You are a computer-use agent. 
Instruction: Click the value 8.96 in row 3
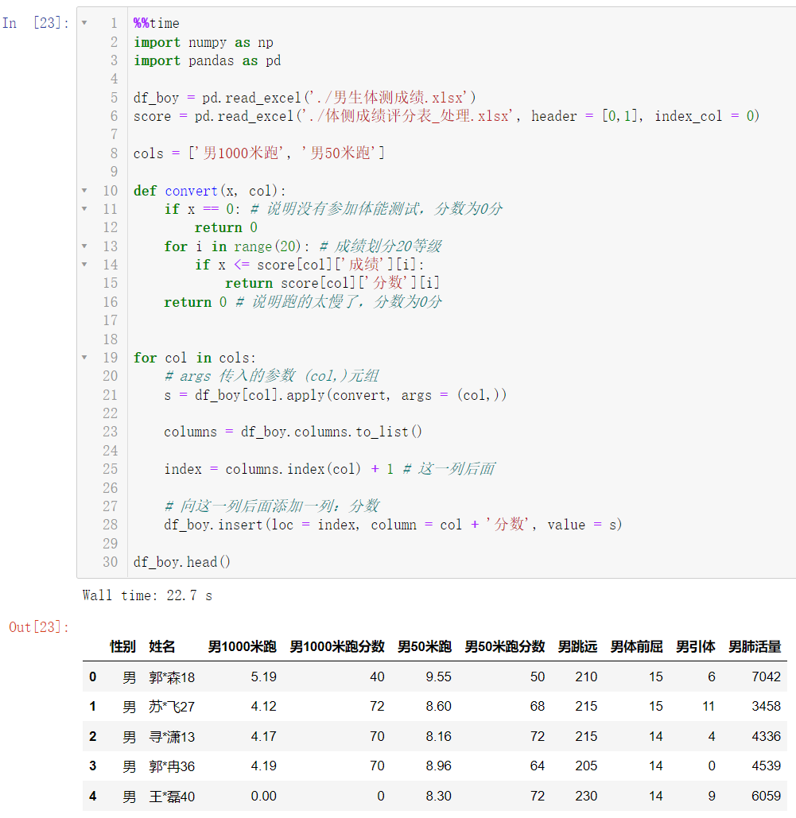click(x=438, y=766)
